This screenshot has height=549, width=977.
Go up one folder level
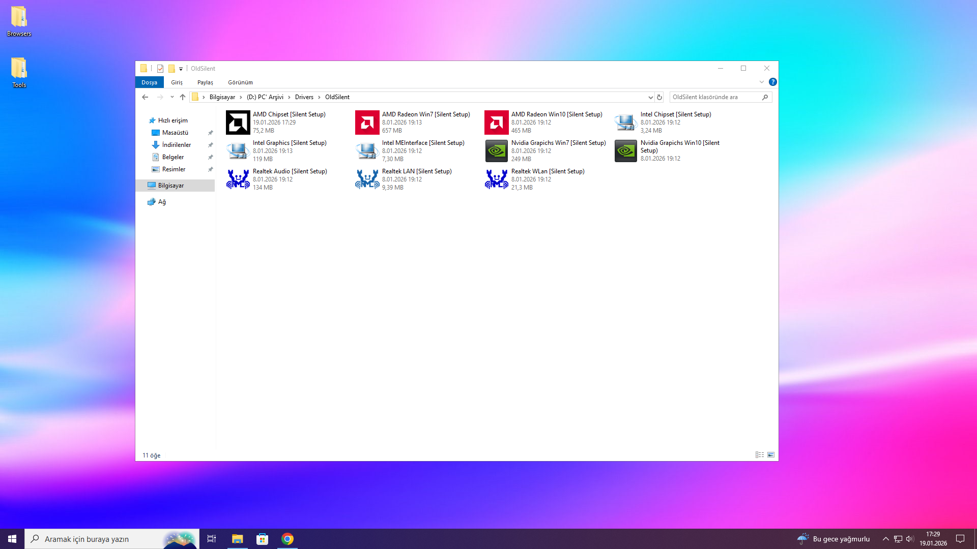click(183, 97)
